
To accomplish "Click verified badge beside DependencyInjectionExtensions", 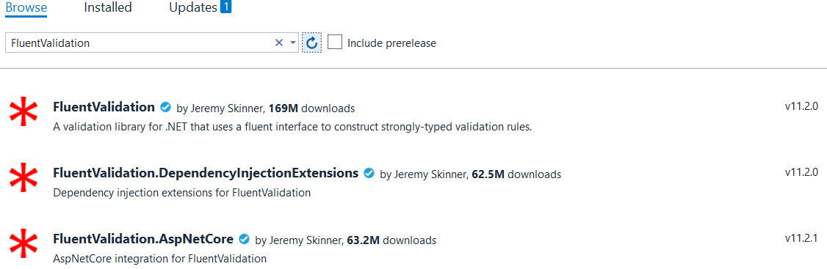I will (x=369, y=173).
